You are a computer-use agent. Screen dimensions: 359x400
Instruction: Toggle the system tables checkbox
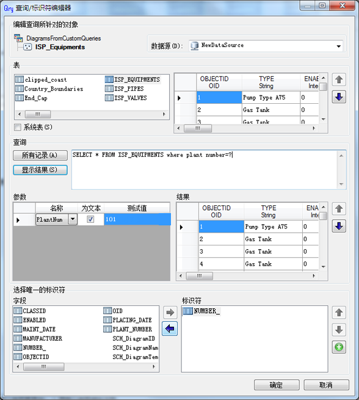(18, 127)
